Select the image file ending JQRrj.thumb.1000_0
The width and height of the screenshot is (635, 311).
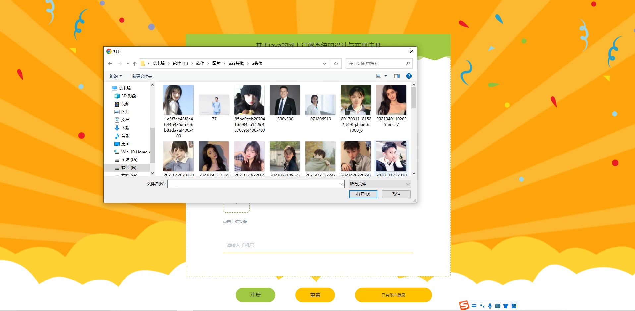[x=356, y=108]
